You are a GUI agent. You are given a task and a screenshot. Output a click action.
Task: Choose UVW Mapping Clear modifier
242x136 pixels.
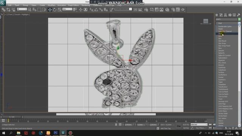(x=227, y=108)
